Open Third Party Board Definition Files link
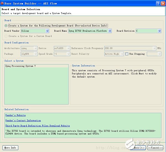The image size is (166, 152). pos(37,126)
